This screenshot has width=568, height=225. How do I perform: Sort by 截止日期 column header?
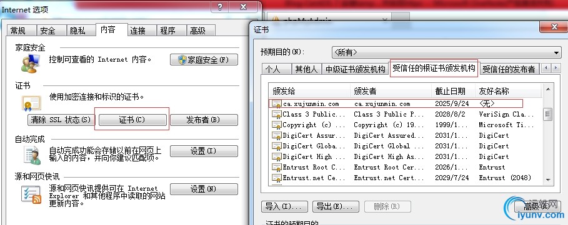(454, 91)
